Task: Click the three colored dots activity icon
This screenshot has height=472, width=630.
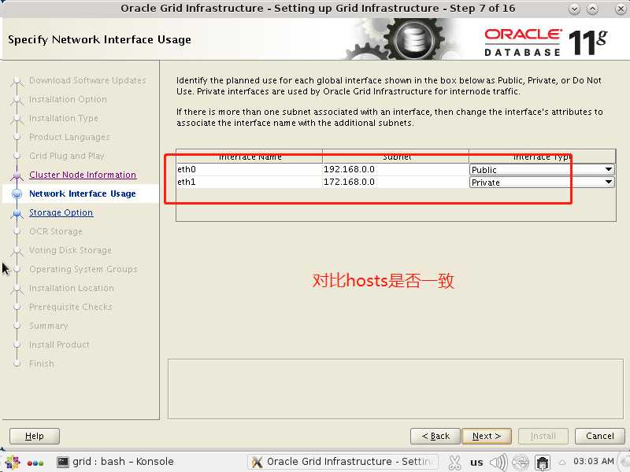Action: 35,463
